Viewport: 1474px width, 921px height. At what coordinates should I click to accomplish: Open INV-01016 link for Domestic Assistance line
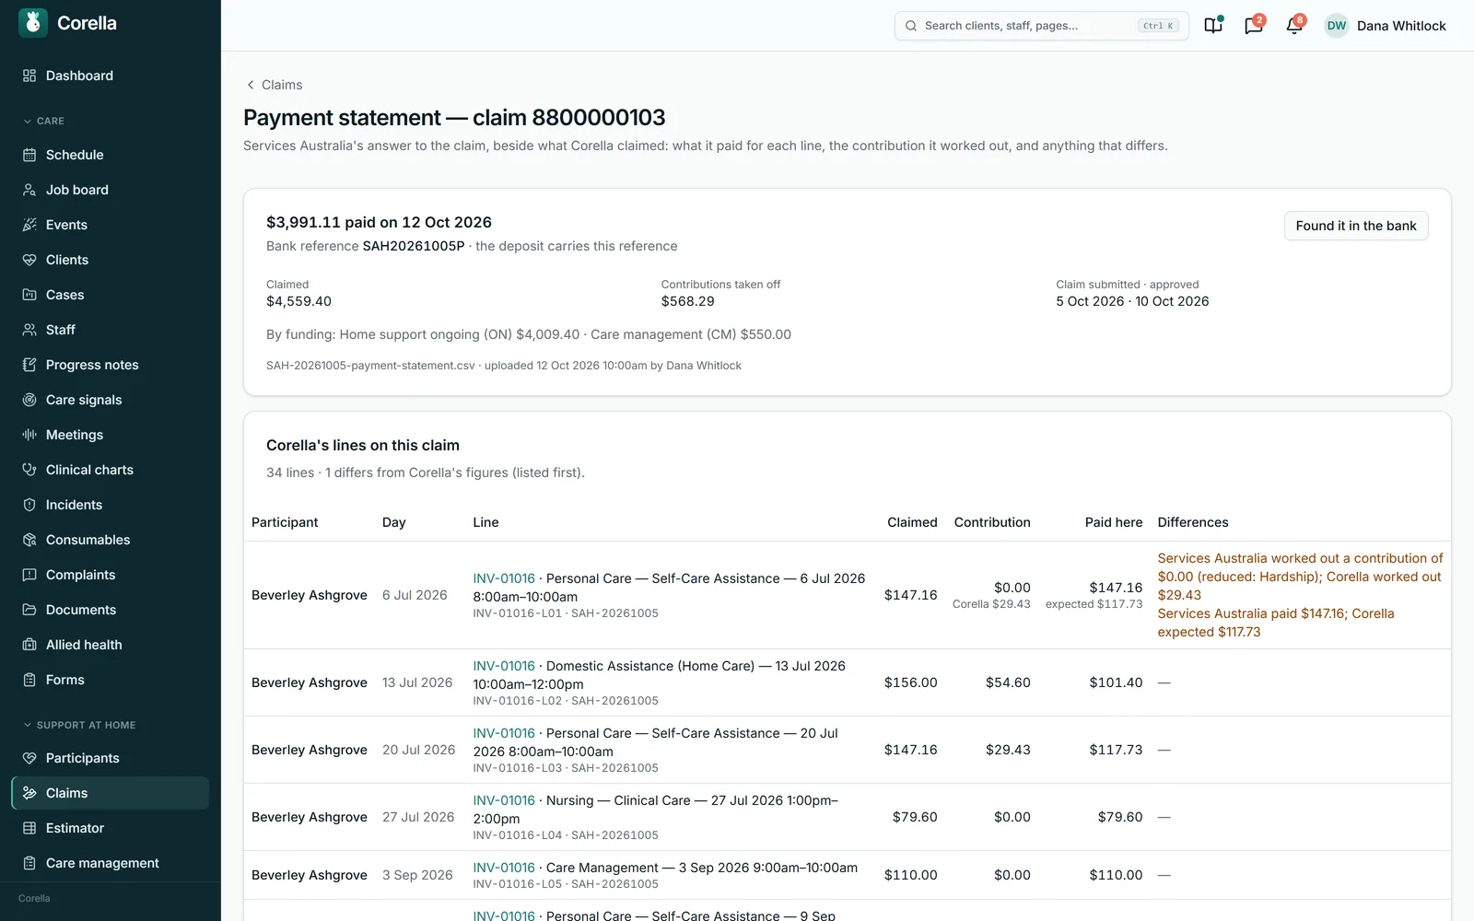[x=504, y=666]
